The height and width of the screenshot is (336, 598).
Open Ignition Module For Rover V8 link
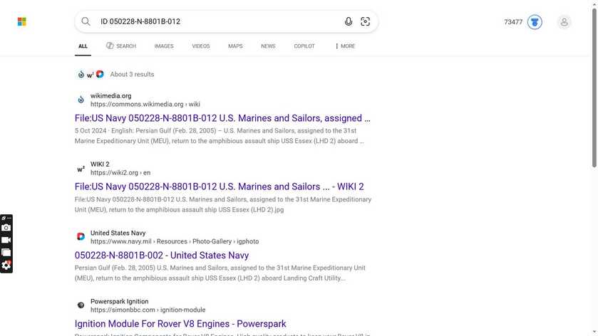coord(180,324)
